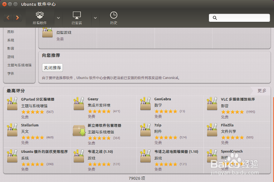Expand the dropdown arrow beside 已安装
274x182 pixels.
(x=95, y=18)
